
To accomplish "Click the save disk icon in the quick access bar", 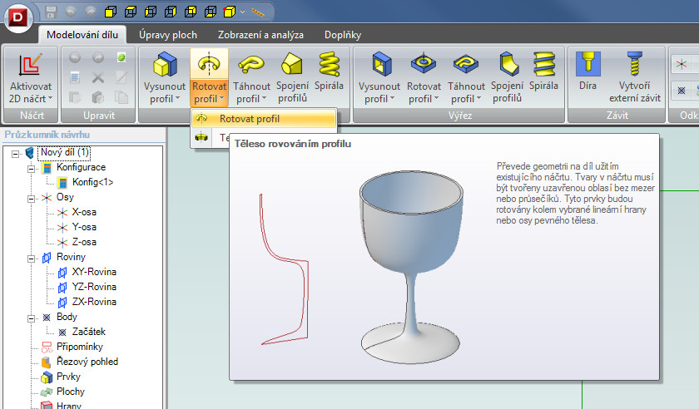I will (52, 12).
